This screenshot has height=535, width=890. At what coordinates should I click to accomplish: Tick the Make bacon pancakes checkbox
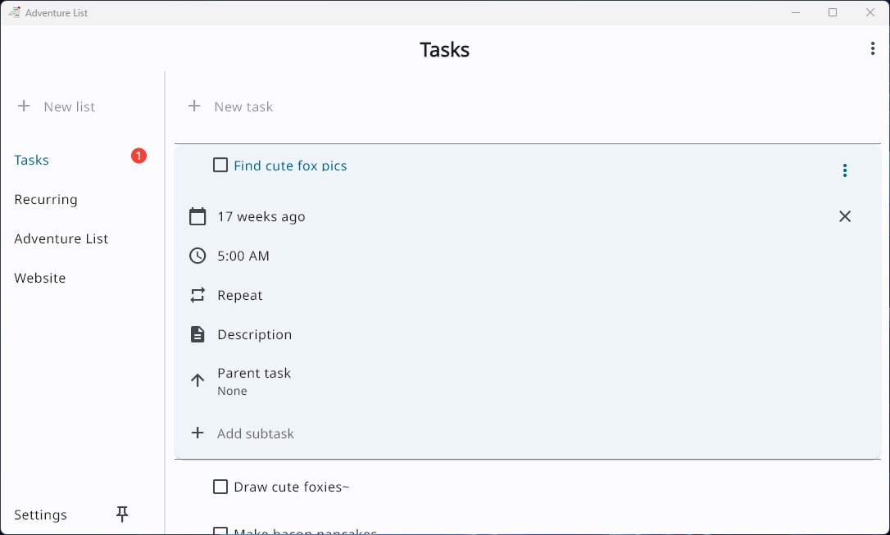pyautogui.click(x=220, y=531)
